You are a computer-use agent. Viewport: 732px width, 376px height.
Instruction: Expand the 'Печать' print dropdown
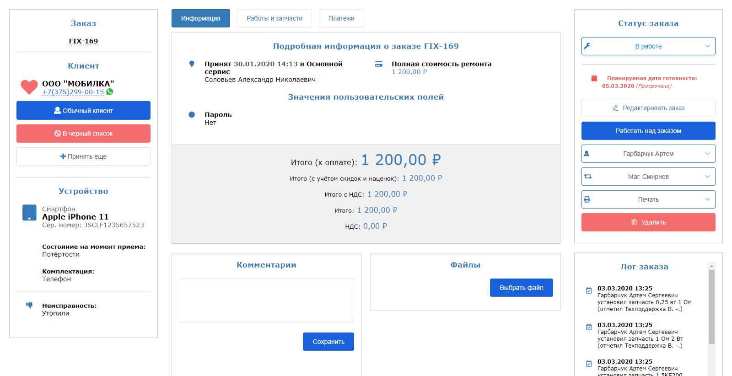(648, 199)
